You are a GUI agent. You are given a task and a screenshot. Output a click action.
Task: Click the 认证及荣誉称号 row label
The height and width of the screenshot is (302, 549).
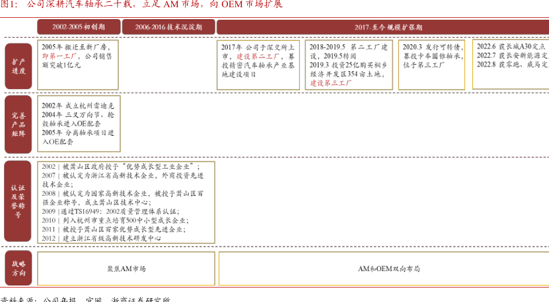18,201
